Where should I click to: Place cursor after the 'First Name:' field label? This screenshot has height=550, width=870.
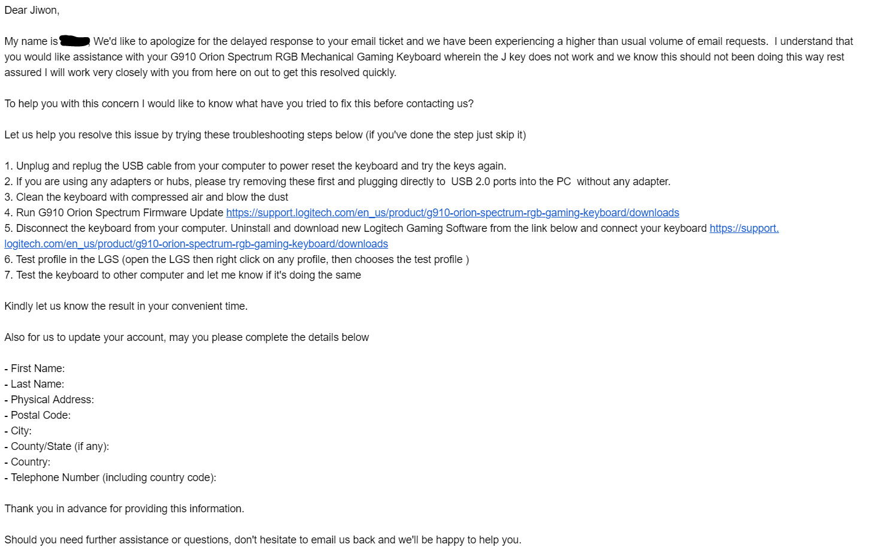click(x=67, y=368)
